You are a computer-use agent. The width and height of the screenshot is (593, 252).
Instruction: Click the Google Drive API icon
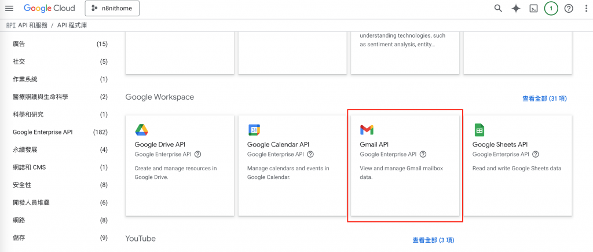(x=141, y=130)
